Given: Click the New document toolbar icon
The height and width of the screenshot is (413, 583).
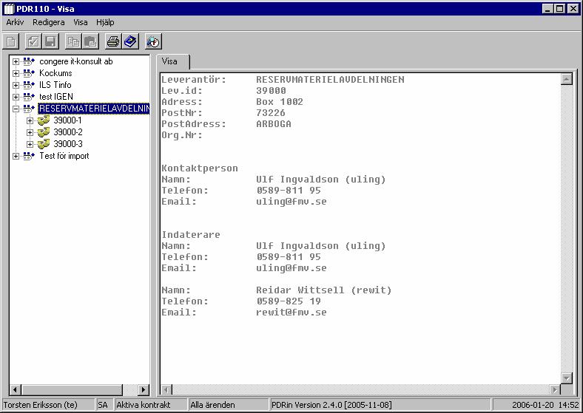Looking at the screenshot, I should 11,41.
